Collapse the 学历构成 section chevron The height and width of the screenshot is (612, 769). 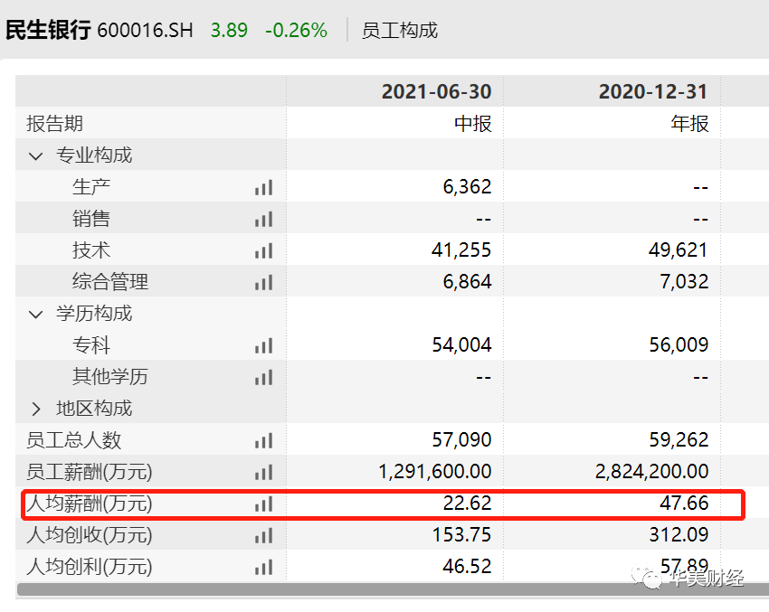36,314
